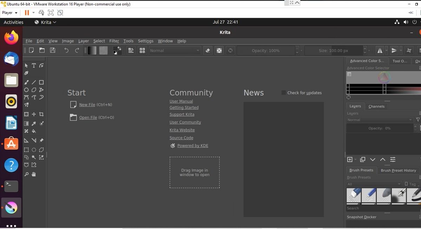The image size is (421, 229).
Task: Click the Save icon in toolbar
Action: tap(53, 50)
